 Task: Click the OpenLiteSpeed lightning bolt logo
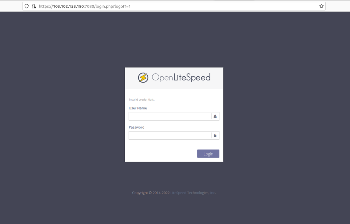143,78
